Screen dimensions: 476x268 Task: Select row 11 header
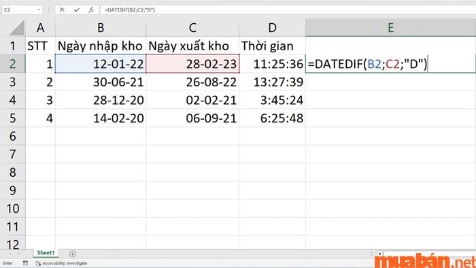click(12, 227)
